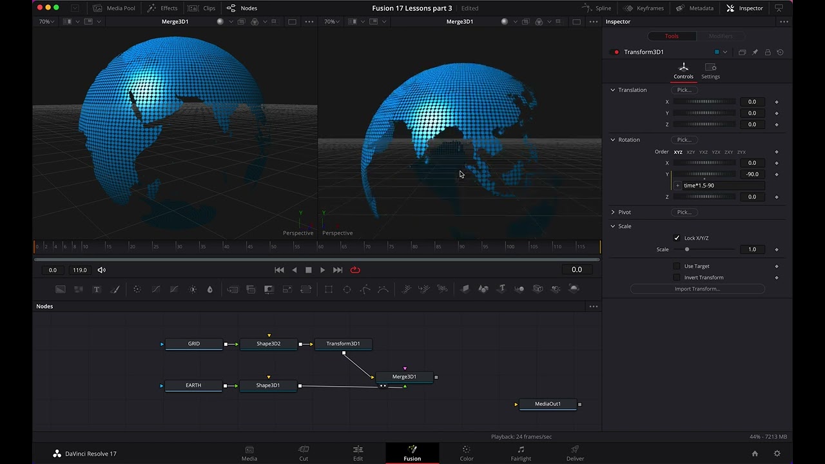Click Pick... button for Pivot
The width and height of the screenshot is (825, 464).
coord(684,212)
